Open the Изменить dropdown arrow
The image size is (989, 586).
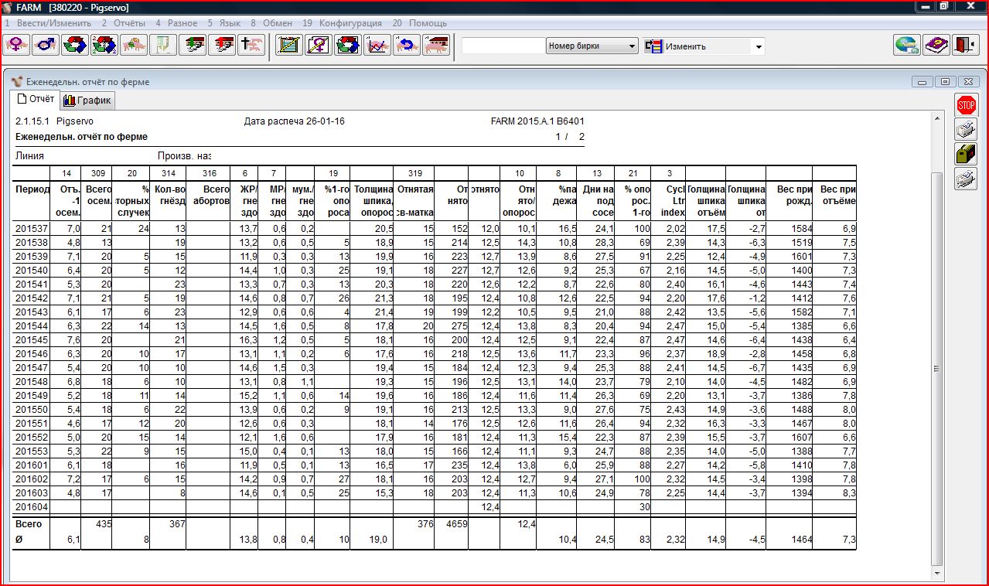759,46
